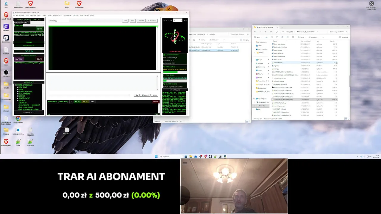
Task: Select AIBORG.py in the workspace tree
Action: [22, 103]
